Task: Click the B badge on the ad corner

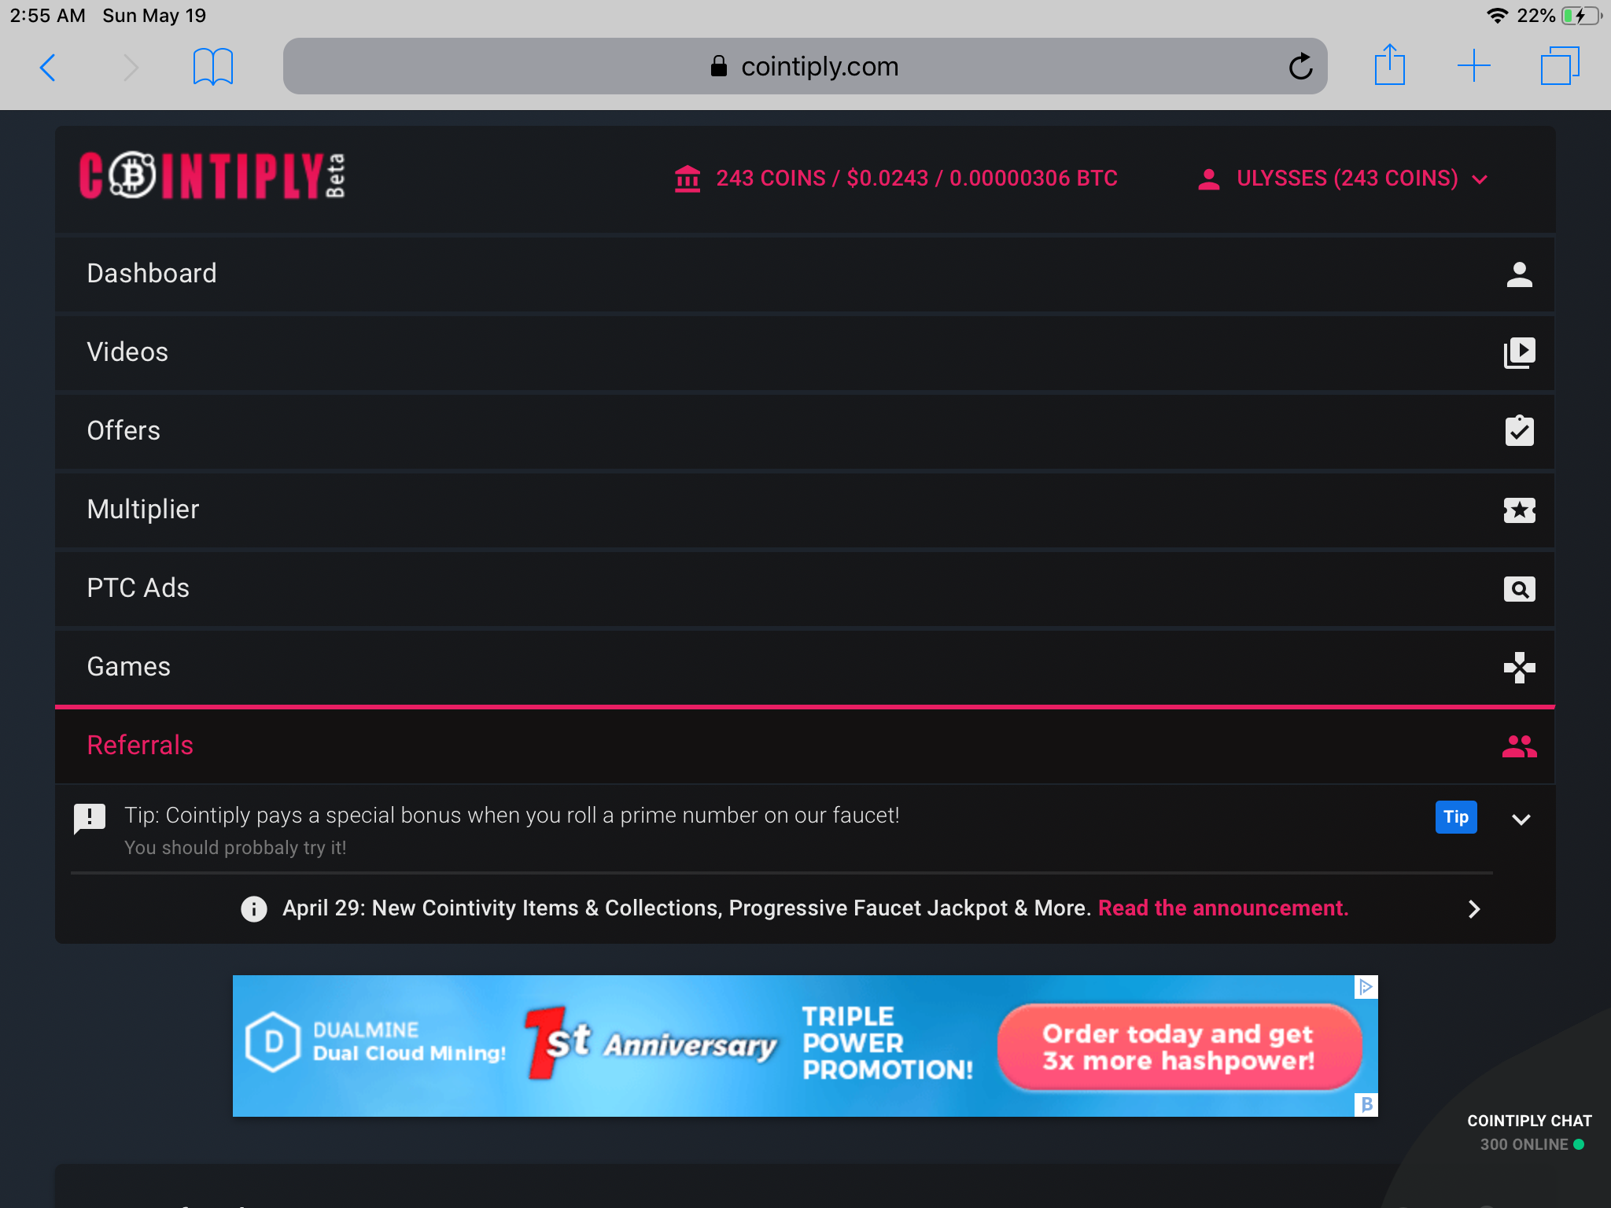Action: coord(1367,1105)
